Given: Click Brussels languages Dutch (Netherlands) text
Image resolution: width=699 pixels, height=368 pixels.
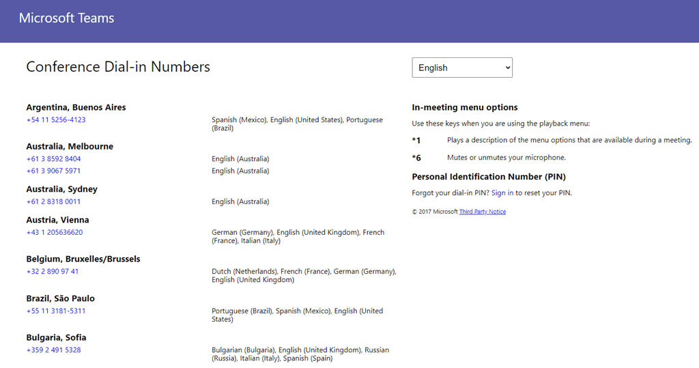Looking at the screenshot, I should point(304,276).
